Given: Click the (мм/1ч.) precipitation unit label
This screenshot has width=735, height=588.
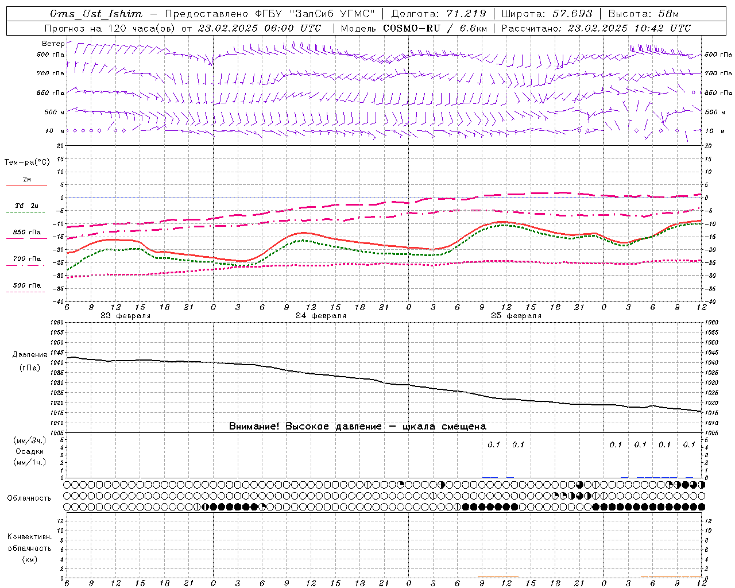Looking at the screenshot, I should pos(30,462).
